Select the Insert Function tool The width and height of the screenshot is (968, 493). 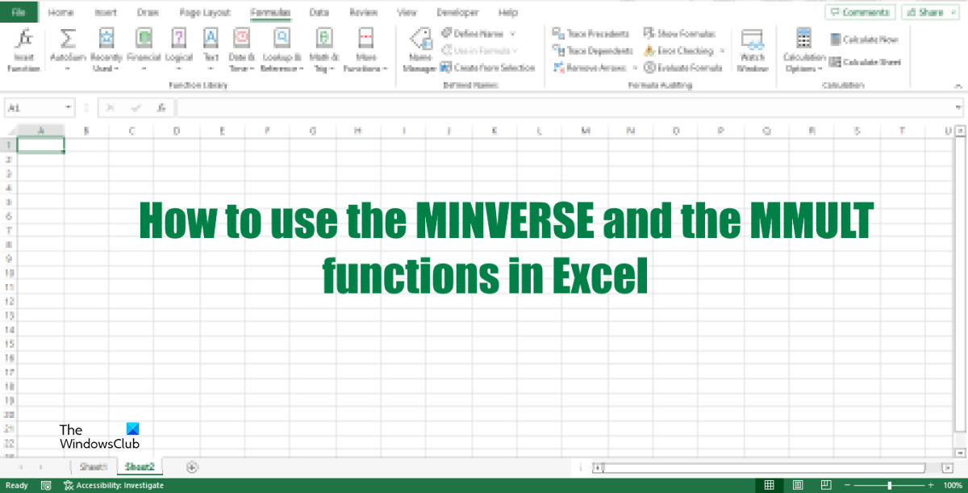pyautogui.click(x=23, y=48)
